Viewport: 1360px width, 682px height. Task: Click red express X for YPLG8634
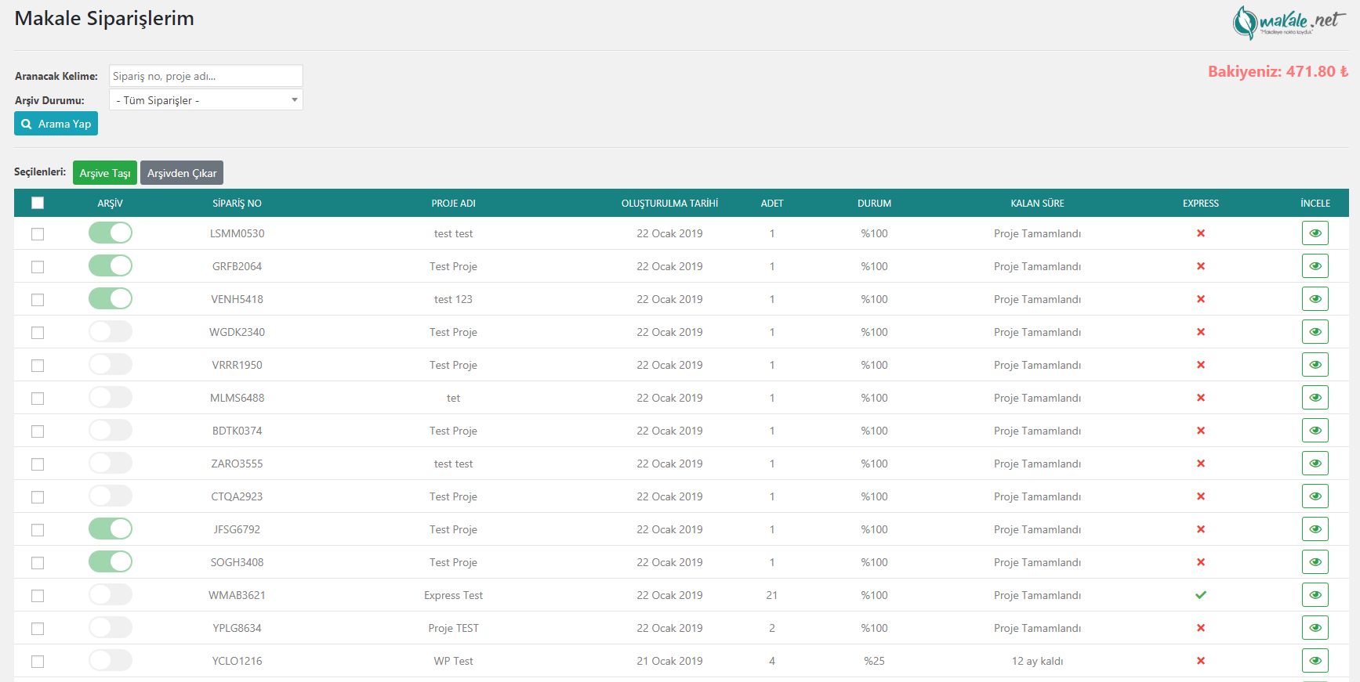coord(1200,628)
